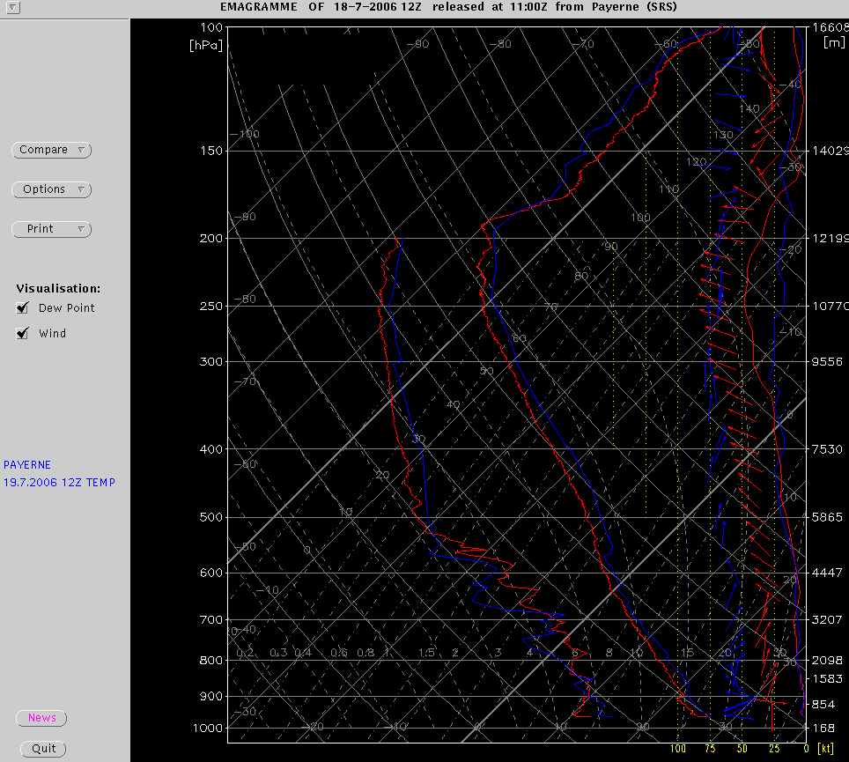Expand the Options dropdown
849x762 pixels.
(52, 189)
